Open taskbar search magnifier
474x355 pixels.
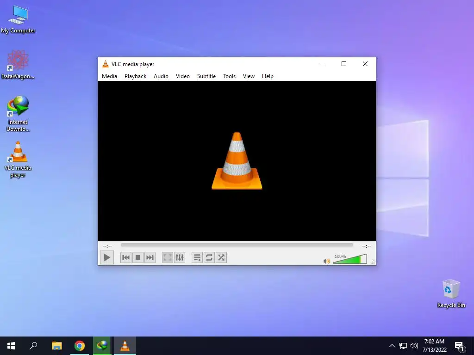33,346
